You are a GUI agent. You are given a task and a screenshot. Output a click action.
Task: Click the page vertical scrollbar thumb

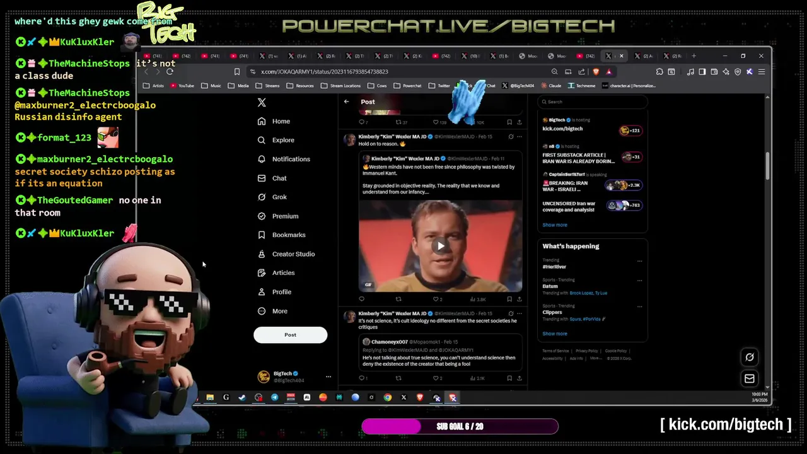[767, 166]
